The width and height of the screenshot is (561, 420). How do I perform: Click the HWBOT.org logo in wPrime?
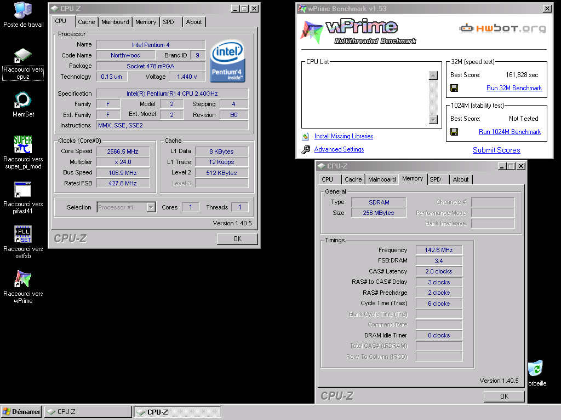pos(503,28)
